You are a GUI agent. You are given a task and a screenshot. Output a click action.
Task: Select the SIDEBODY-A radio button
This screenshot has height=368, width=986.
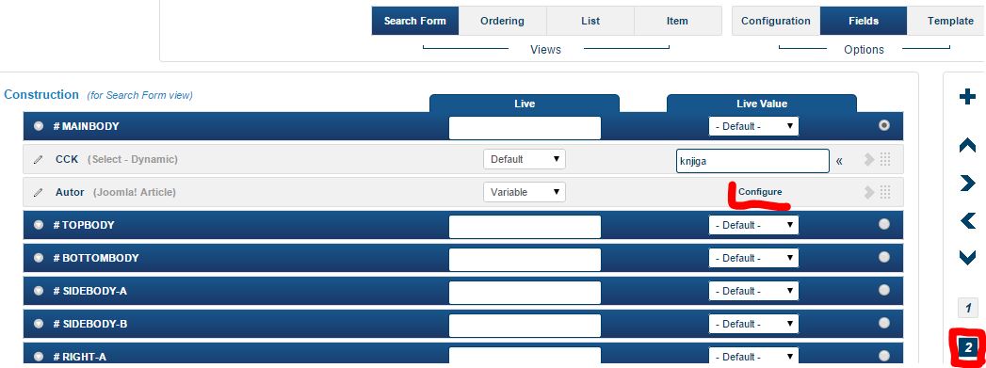tap(884, 290)
